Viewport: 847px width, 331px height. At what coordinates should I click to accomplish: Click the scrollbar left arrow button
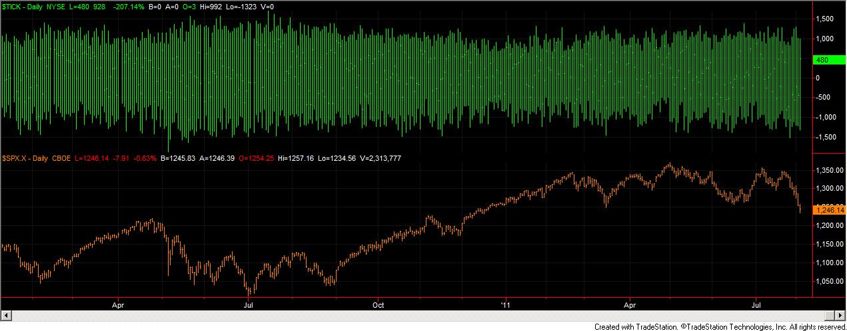click(5, 315)
